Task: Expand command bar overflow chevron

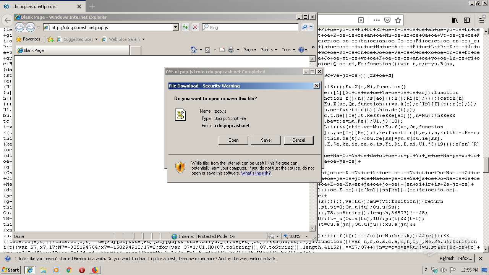Action: pos(313,47)
